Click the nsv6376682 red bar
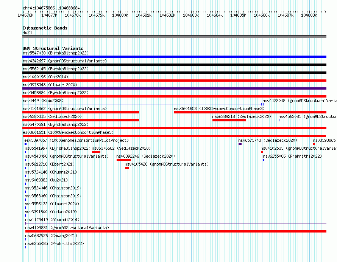This screenshot has height=262, width=337. pyautogui.click(x=96, y=152)
